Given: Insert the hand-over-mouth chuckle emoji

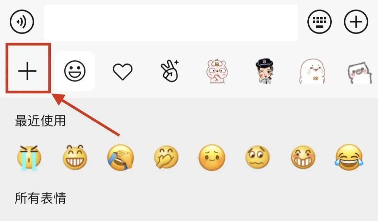Looking at the screenshot, I should (166, 157).
